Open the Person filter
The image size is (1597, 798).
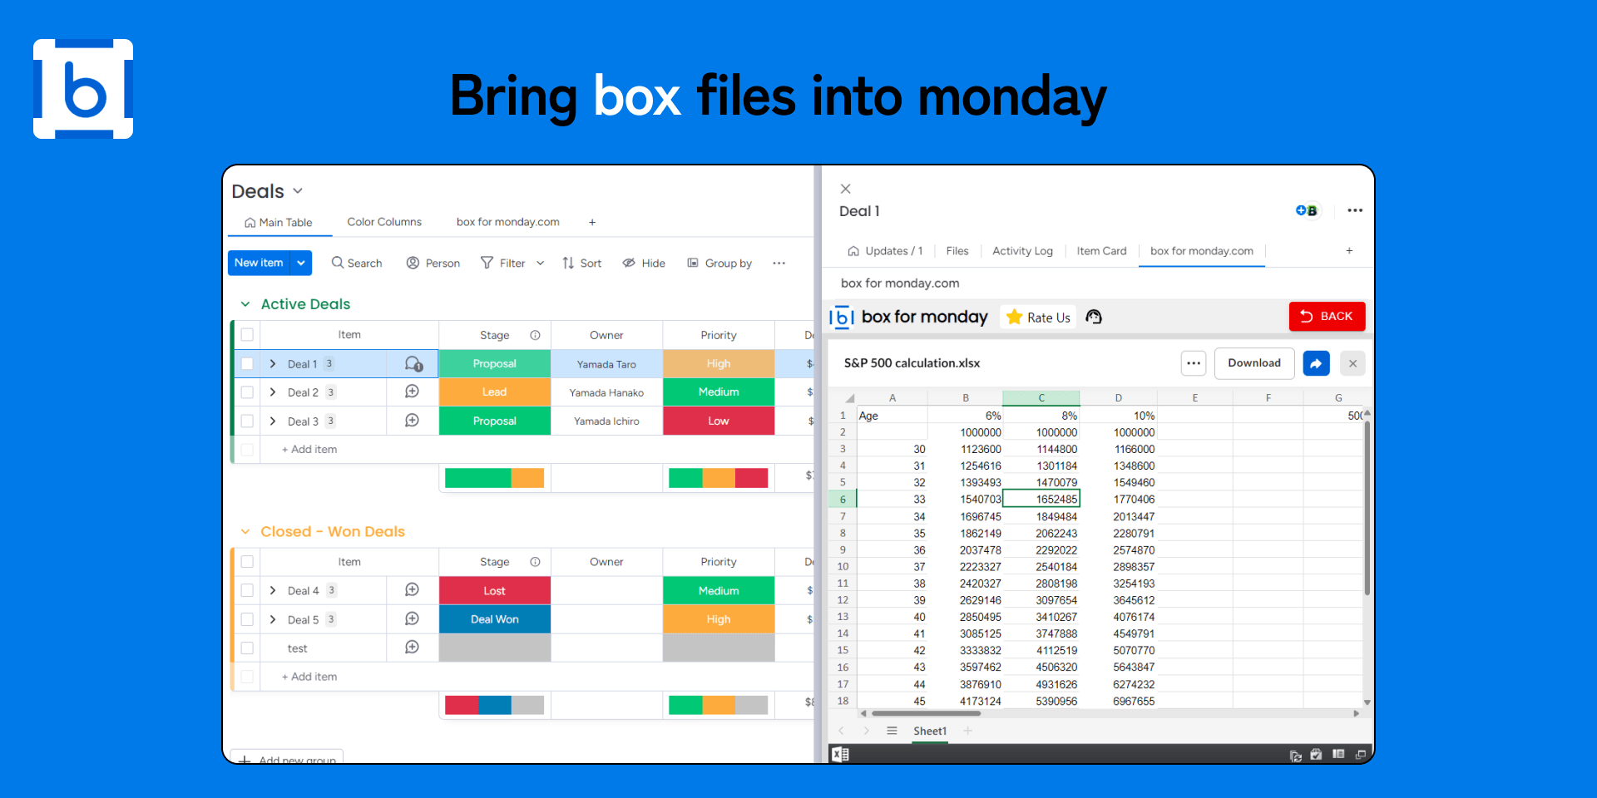(x=433, y=263)
